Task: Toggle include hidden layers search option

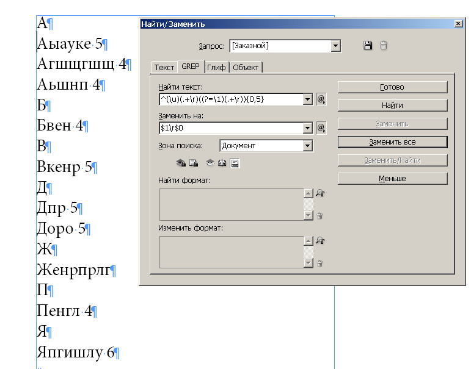Action: click(x=210, y=163)
